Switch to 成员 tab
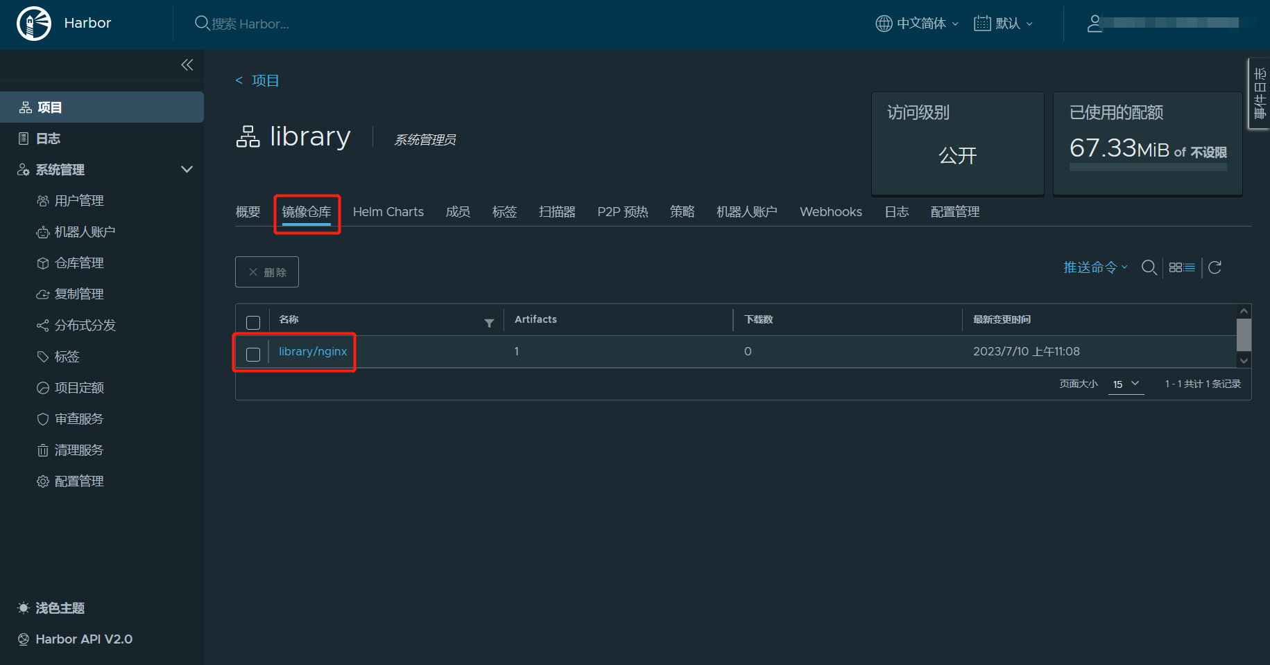1270x665 pixels. pos(458,212)
